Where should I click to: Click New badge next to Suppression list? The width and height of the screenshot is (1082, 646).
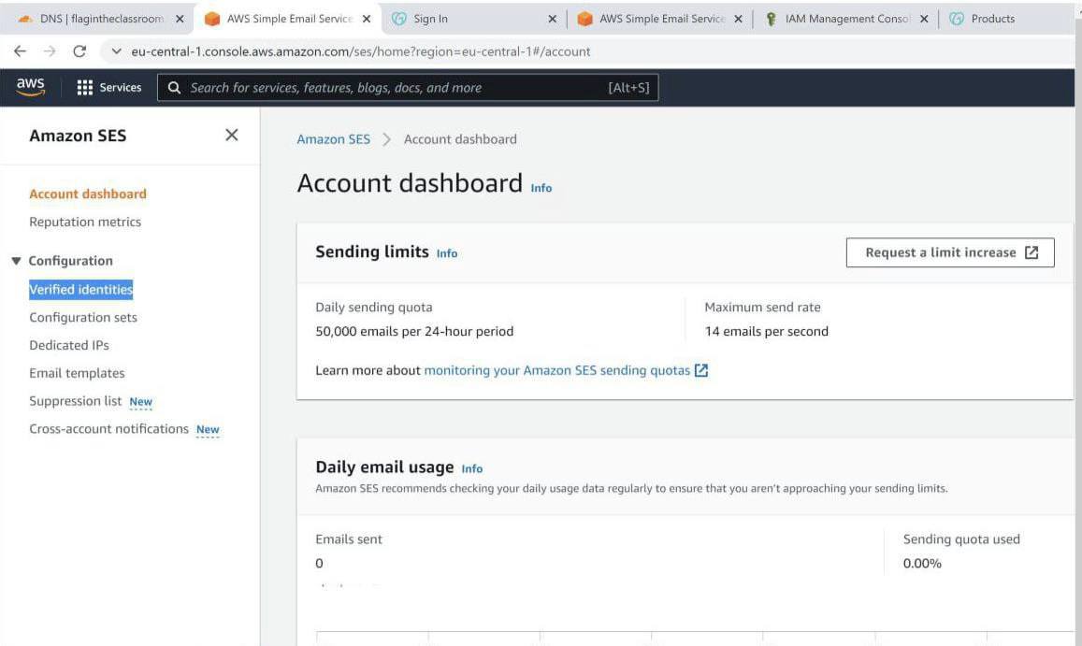141,402
